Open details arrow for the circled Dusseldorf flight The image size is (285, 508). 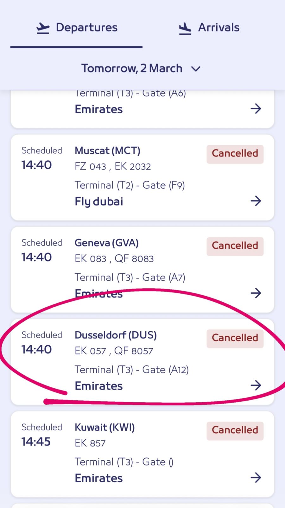[256, 385]
